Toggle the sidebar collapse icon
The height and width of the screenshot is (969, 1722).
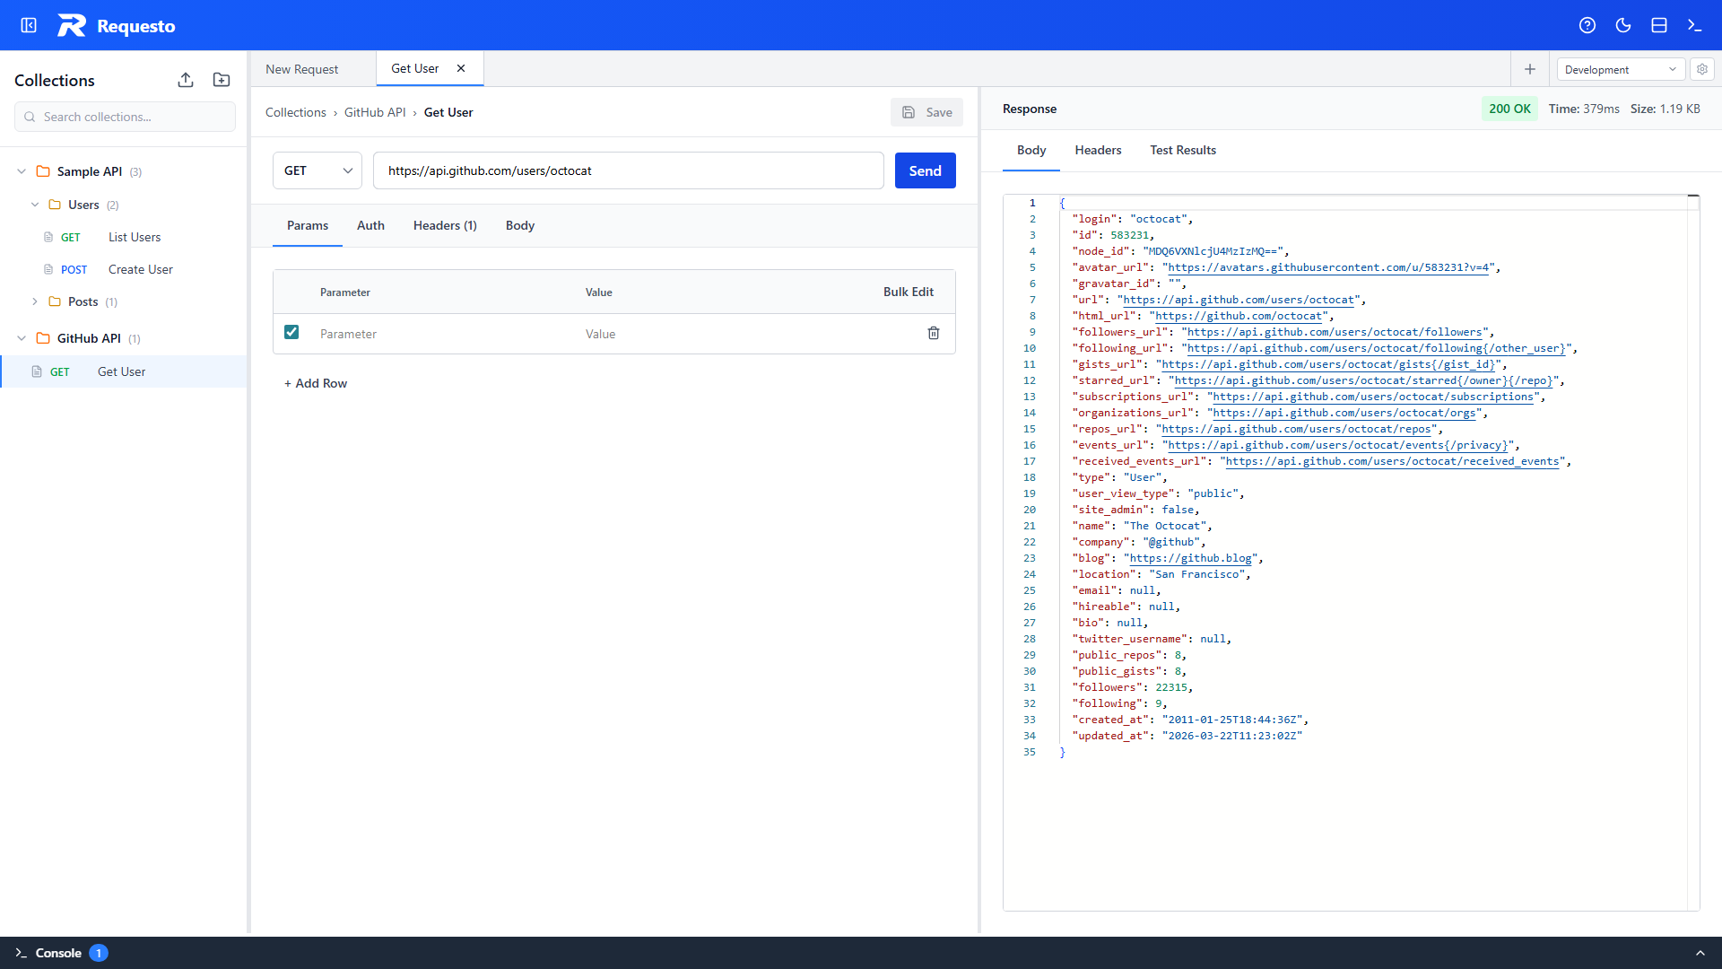point(29,25)
